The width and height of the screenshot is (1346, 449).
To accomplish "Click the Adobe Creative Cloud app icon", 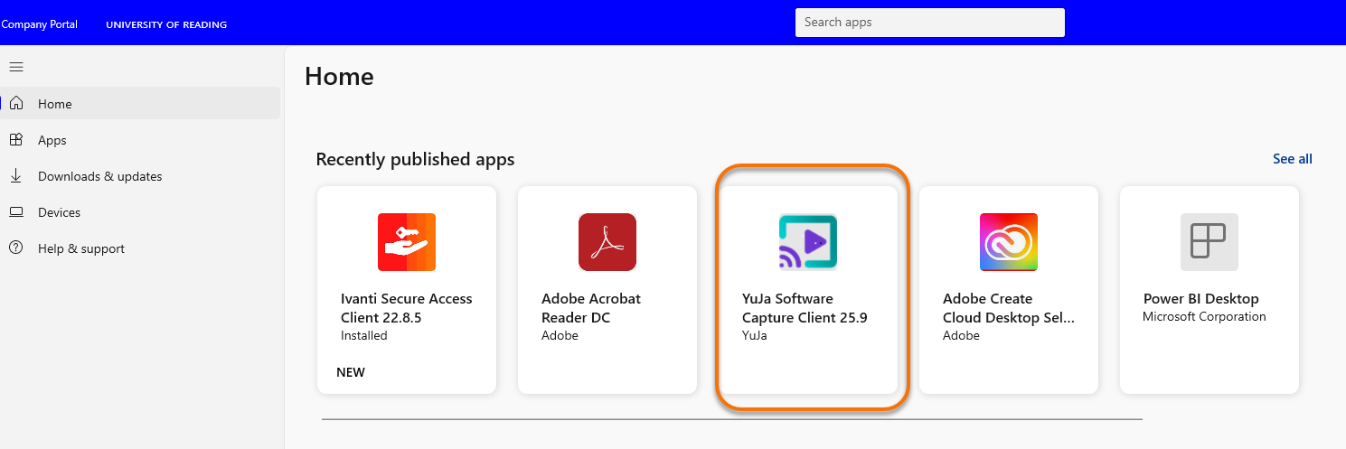I will point(1009,242).
